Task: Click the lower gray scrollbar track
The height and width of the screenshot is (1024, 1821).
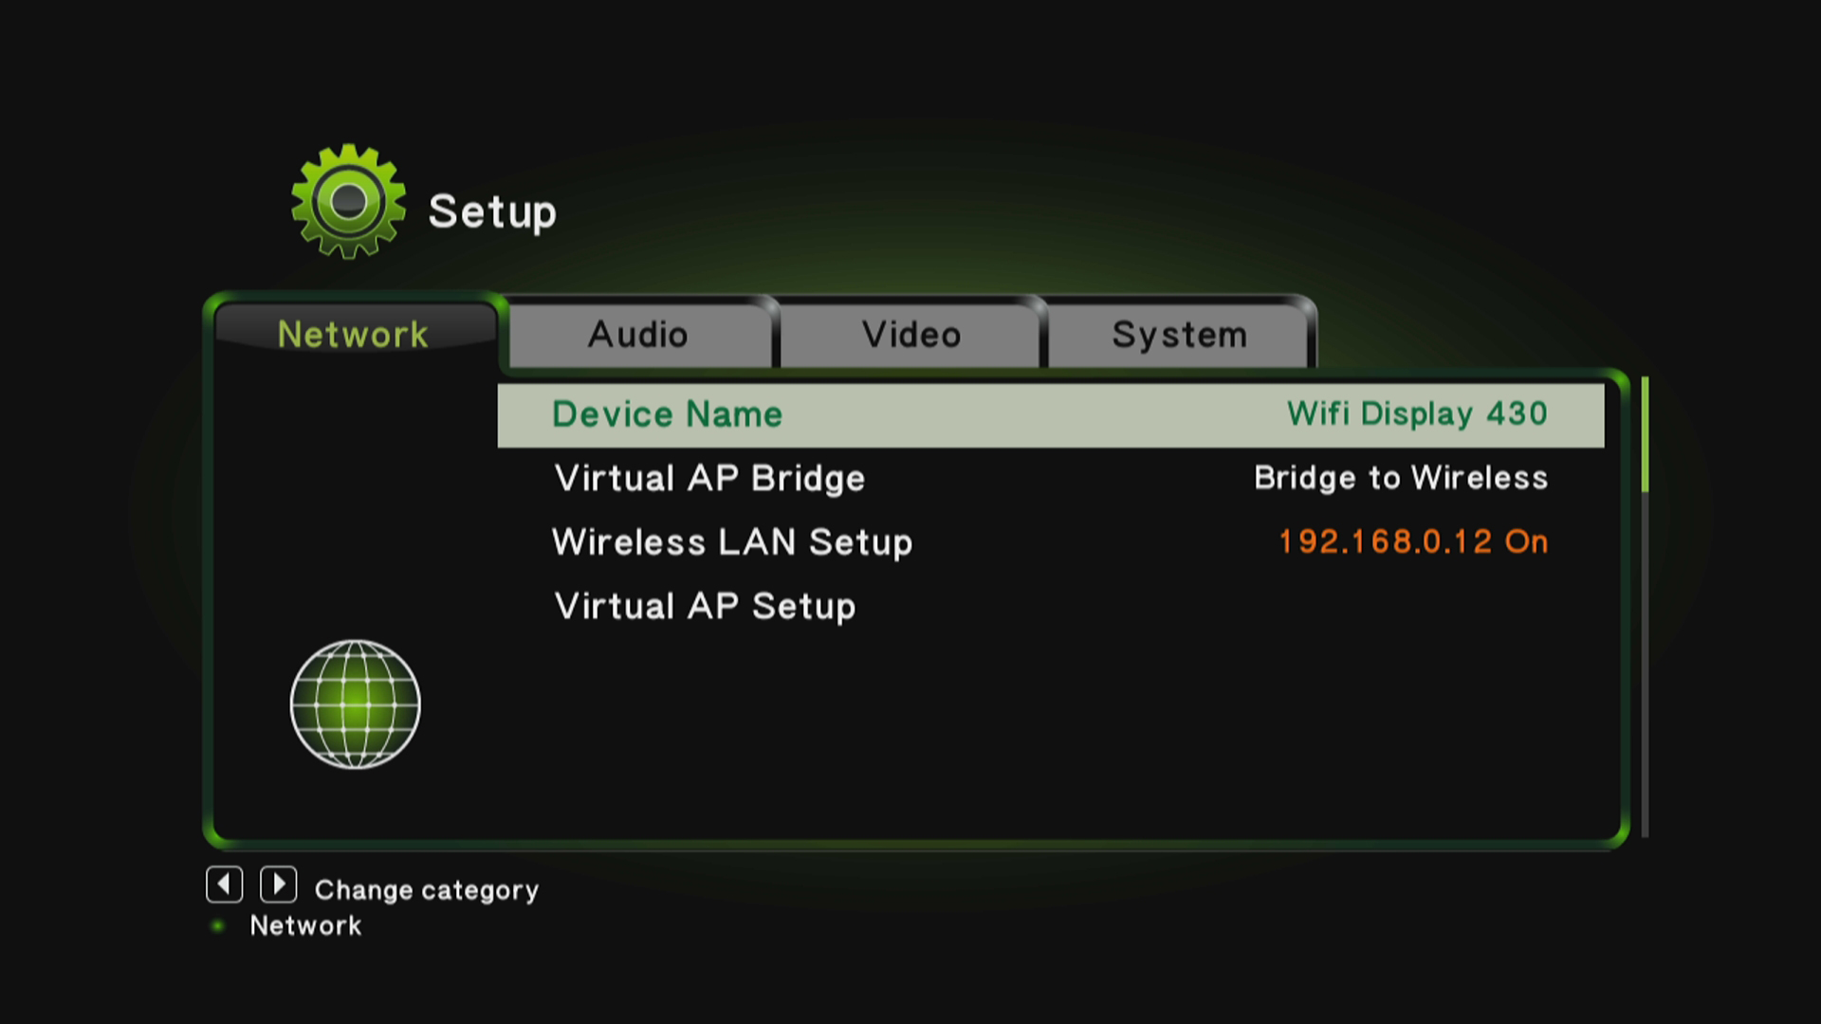Action: coord(1645,665)
